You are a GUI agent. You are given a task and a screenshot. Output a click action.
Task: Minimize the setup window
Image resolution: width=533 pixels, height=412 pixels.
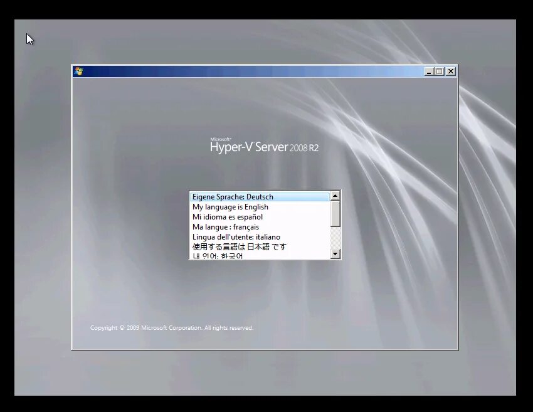429,71
